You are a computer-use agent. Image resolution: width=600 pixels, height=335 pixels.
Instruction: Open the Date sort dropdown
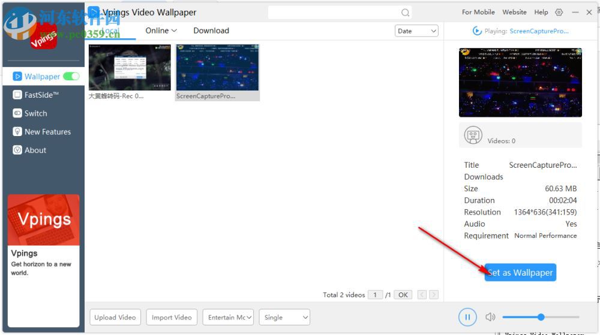pyautogui.click(x=416, y=31)
